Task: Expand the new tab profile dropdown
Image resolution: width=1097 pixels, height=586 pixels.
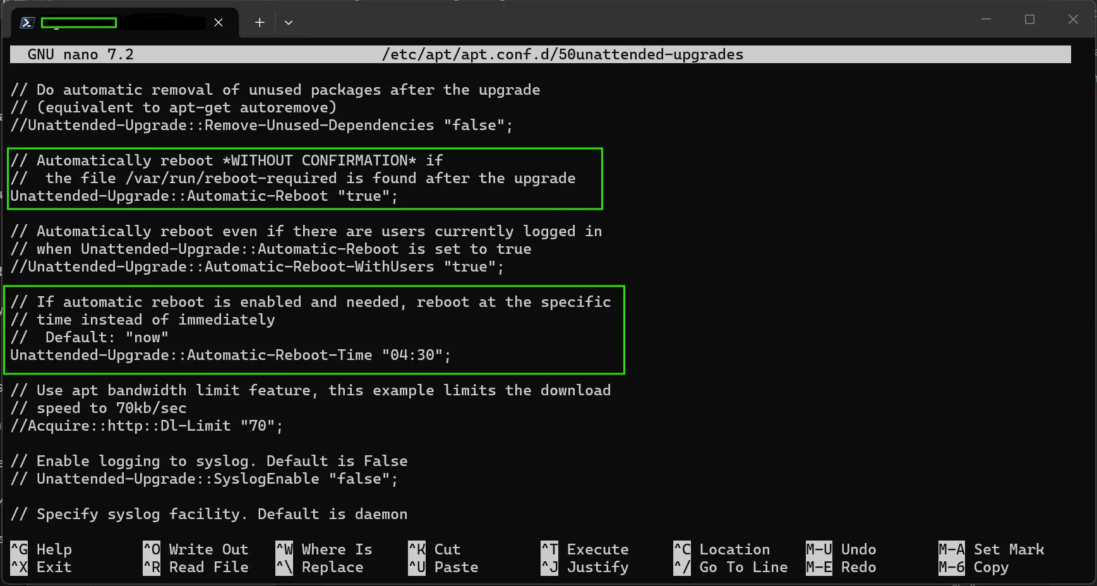Action: (x=289, y=23)
